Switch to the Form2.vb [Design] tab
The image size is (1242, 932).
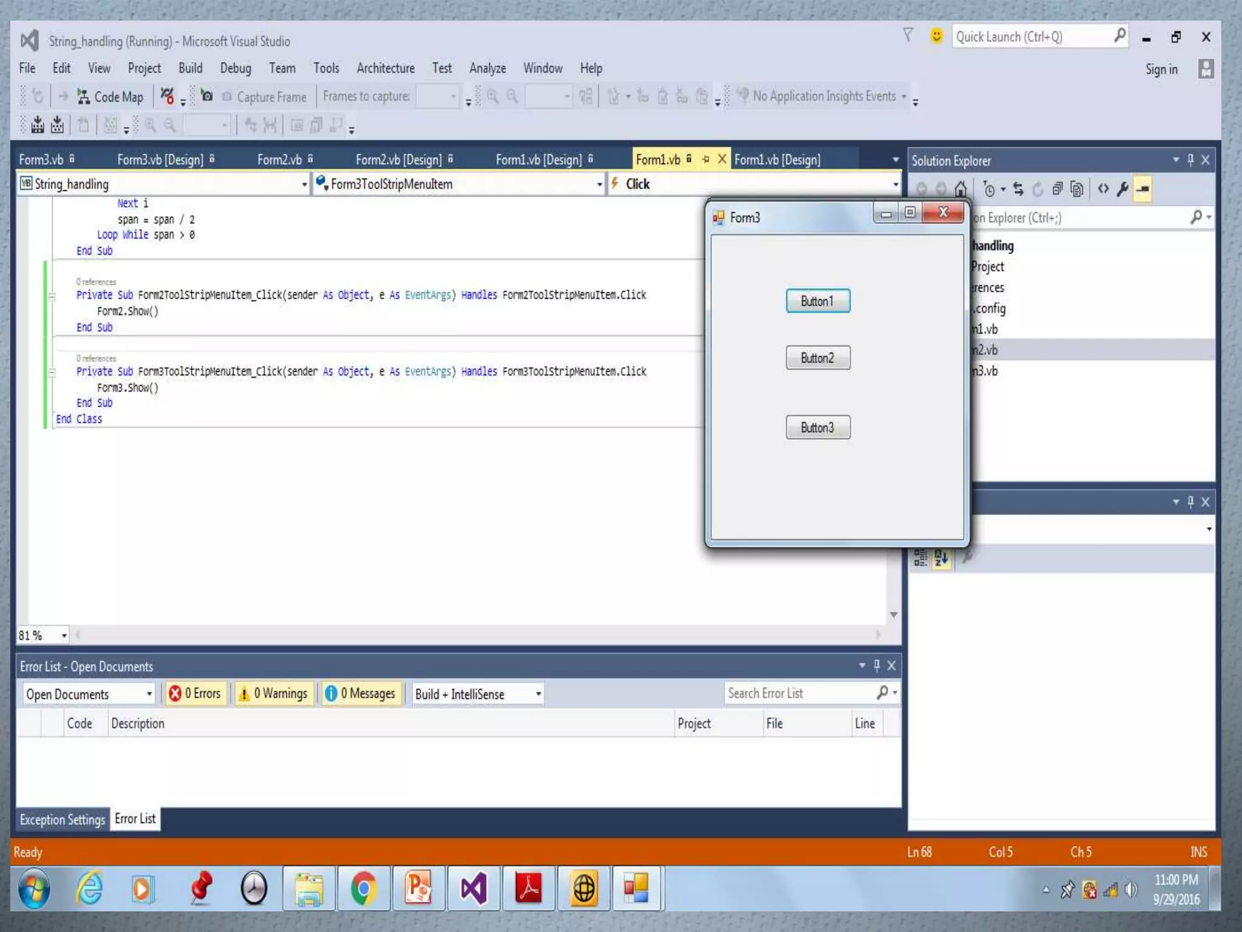(x=398, y=160)
